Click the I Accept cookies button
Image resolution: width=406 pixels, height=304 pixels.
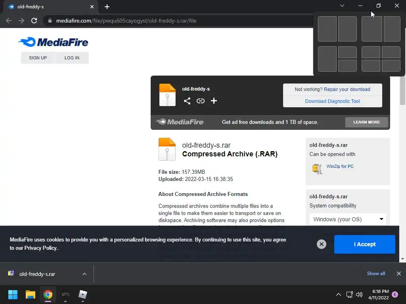[365, 244]
